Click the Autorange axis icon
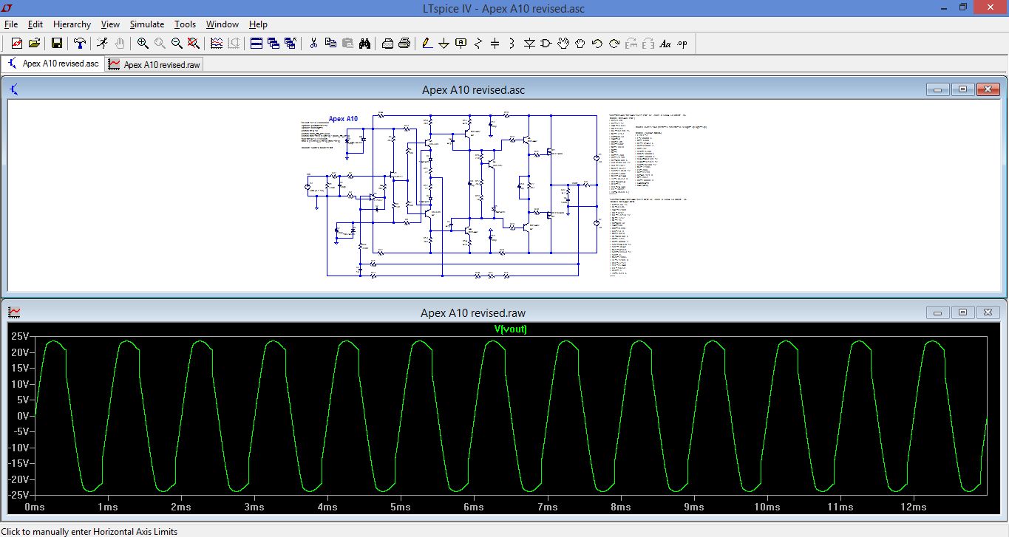 coord(234,44)
